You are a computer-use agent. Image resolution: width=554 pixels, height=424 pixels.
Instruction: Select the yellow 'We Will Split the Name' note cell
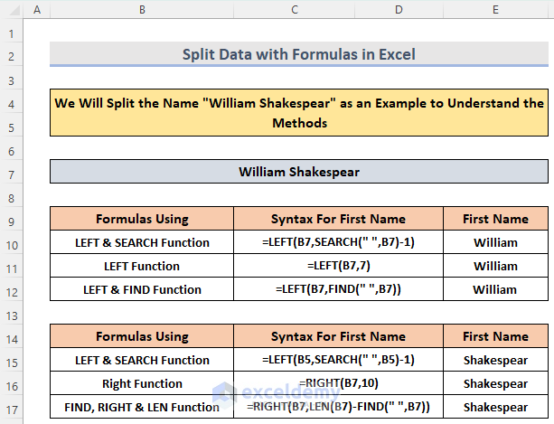pos(299,113)
